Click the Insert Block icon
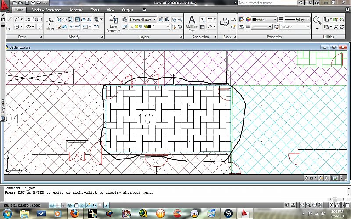 [x=225, y=22]
